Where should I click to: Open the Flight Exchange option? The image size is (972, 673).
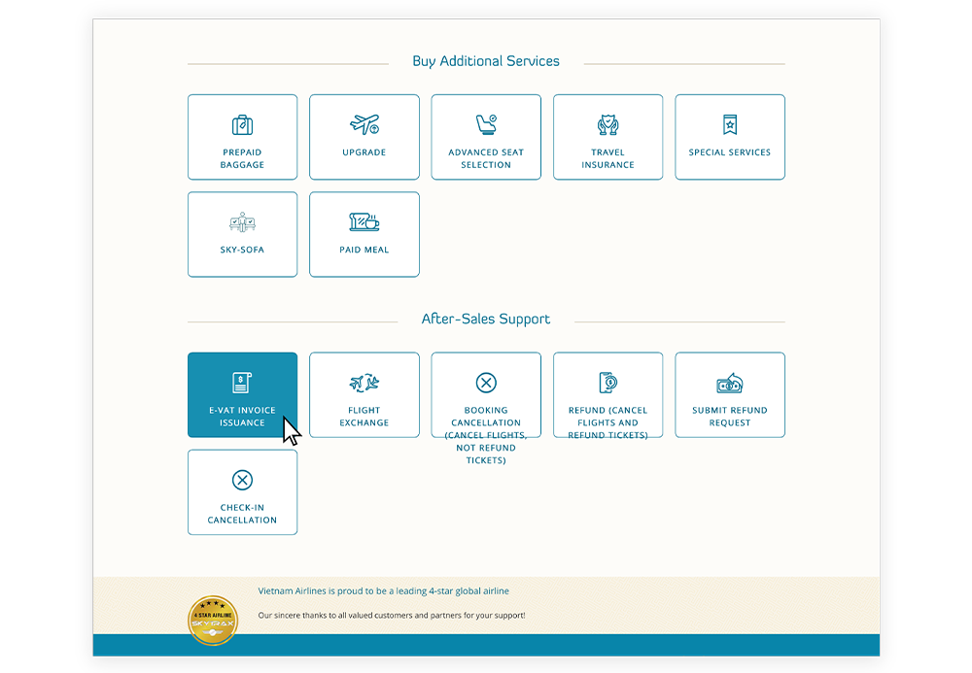pos(364,394)
